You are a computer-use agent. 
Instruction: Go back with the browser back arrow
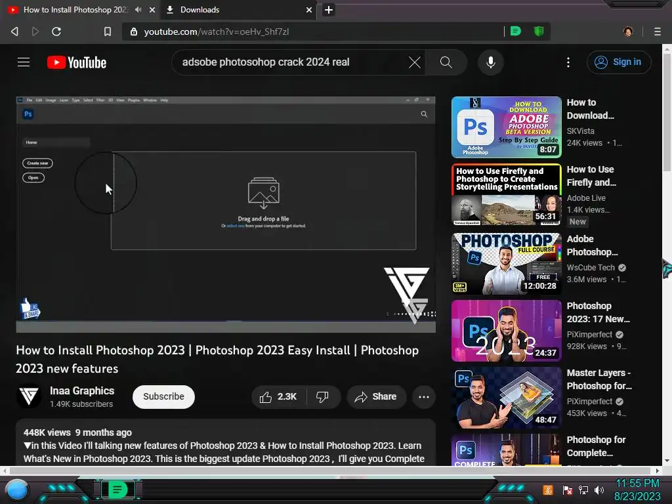coord(14,31)
